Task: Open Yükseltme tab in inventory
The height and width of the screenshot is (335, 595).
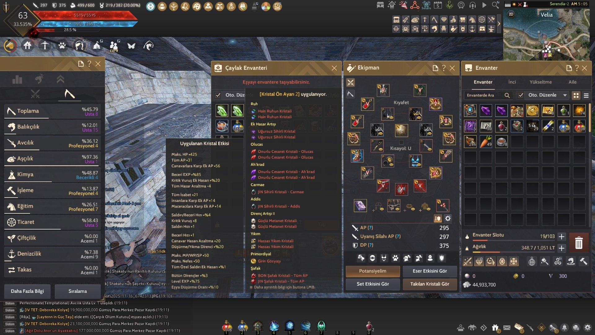Action: [x=540, y=82]
